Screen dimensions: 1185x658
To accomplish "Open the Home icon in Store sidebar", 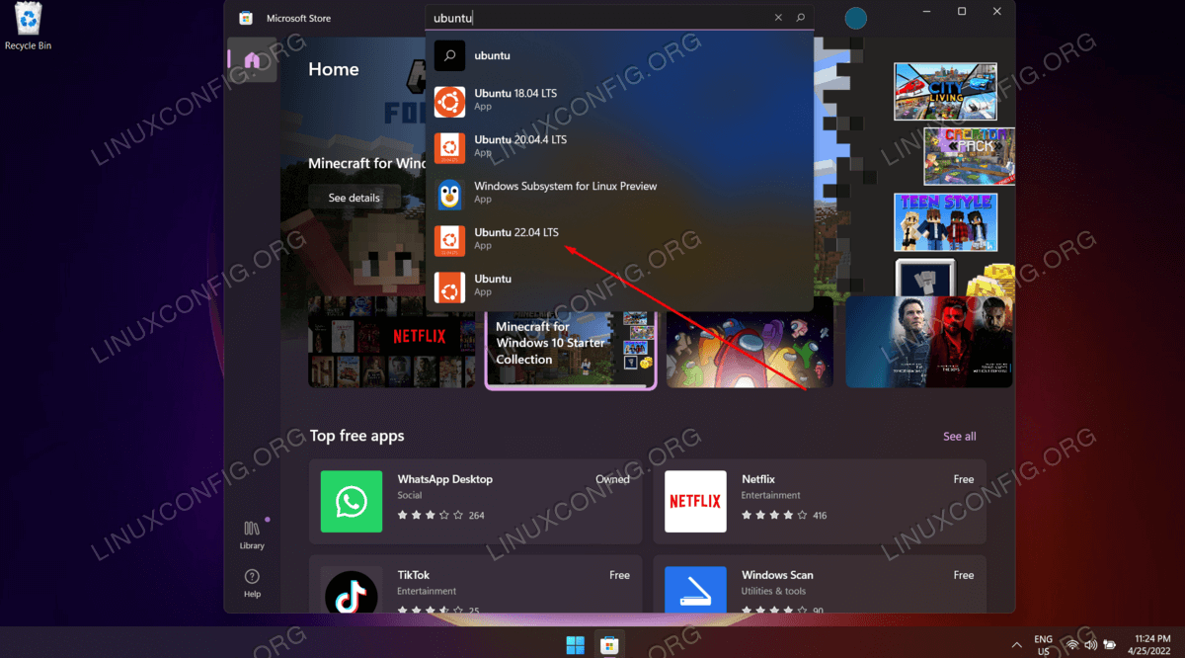I will click(x=252, y=59).
